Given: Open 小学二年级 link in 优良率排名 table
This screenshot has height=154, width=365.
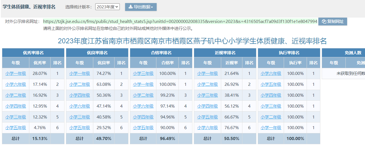Looking at the screenshot, I should pos(80,84).
